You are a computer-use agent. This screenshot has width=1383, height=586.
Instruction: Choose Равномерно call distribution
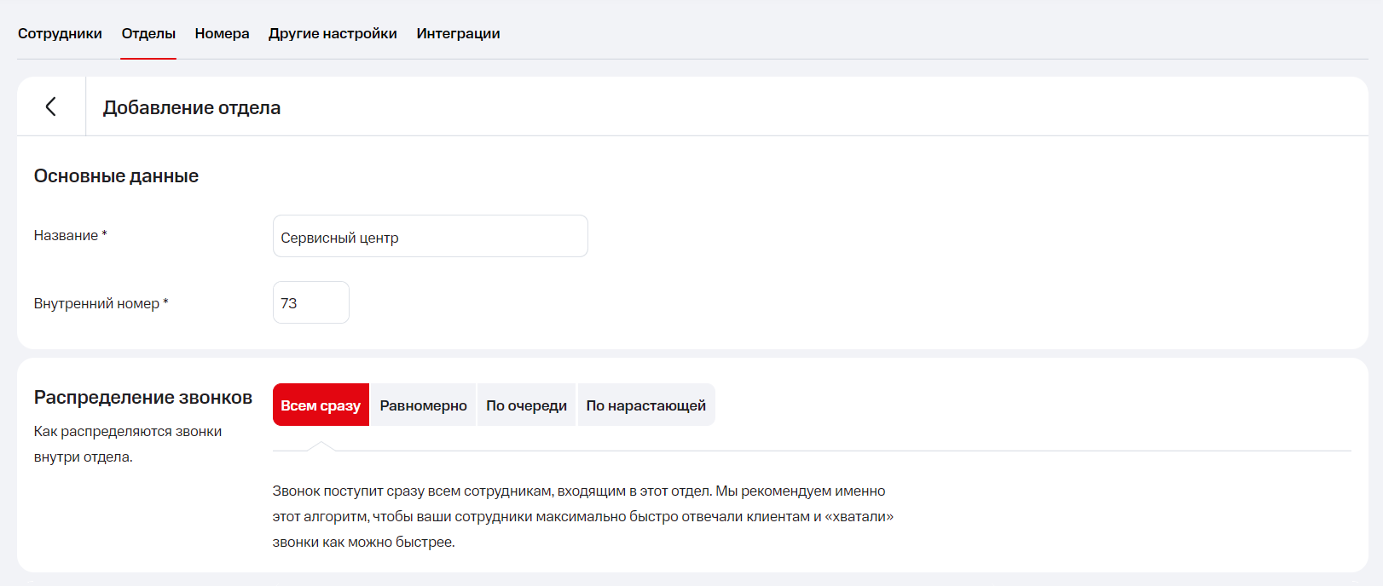tap(423, 405)
